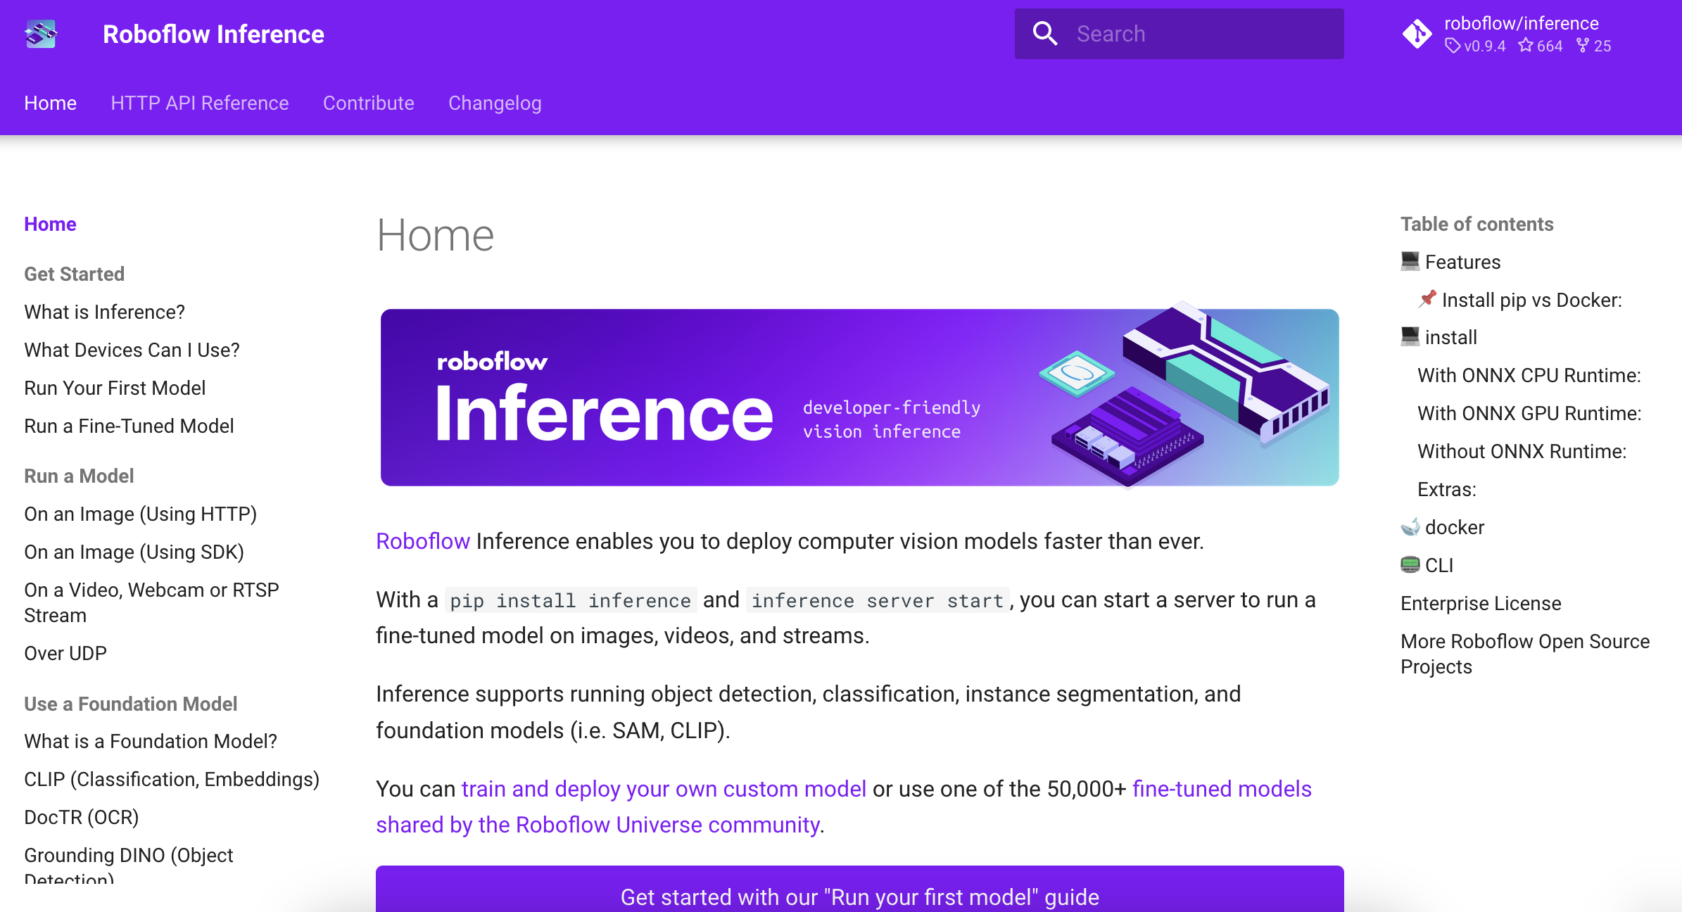Go to Features in table of contents
Image resolution: width=1682 pixels, height=912 pixels.
click(x=1462, y=262)
